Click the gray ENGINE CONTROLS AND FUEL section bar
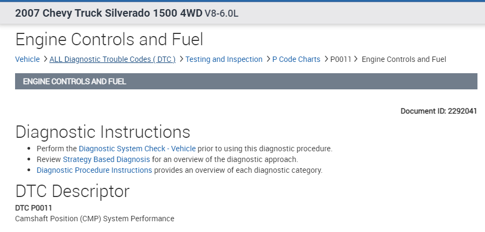This screenshot has height=232, width=485. [x=246, y=82]
